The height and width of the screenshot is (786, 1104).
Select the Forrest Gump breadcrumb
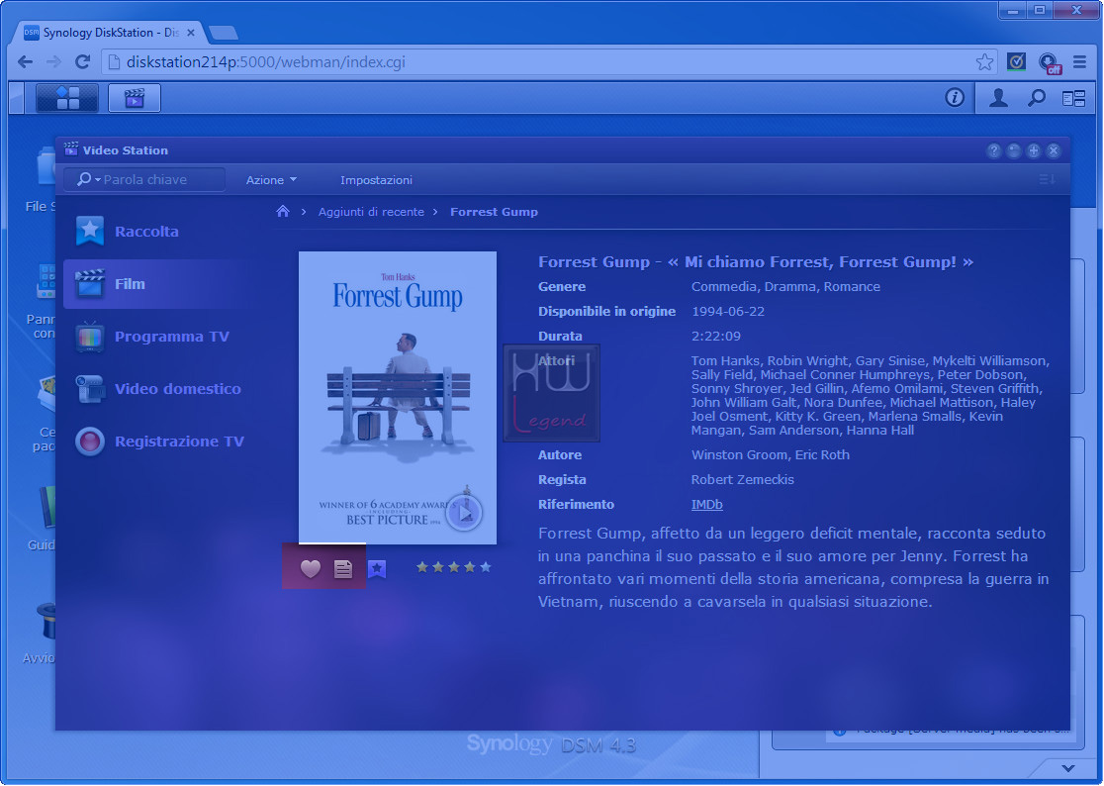pyautogui.click(x=495, y=212)
